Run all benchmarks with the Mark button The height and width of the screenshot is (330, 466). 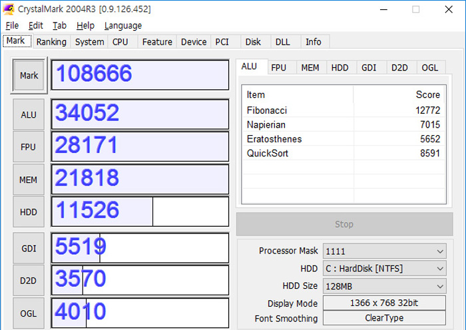tap(29, 75)
